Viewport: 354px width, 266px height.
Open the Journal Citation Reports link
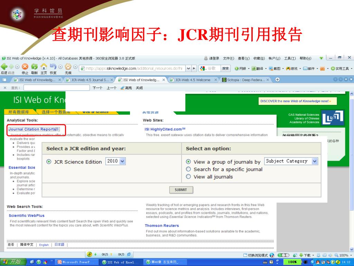[34, 129]
